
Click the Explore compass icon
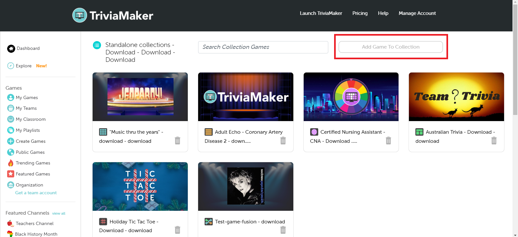(11, 66)
